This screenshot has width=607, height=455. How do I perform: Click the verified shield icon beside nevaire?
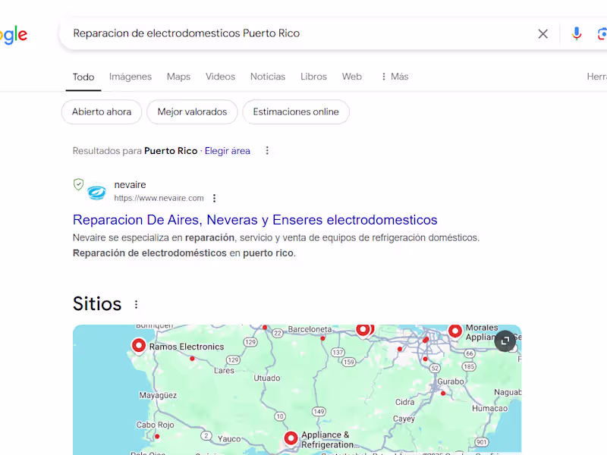[78, 184]
